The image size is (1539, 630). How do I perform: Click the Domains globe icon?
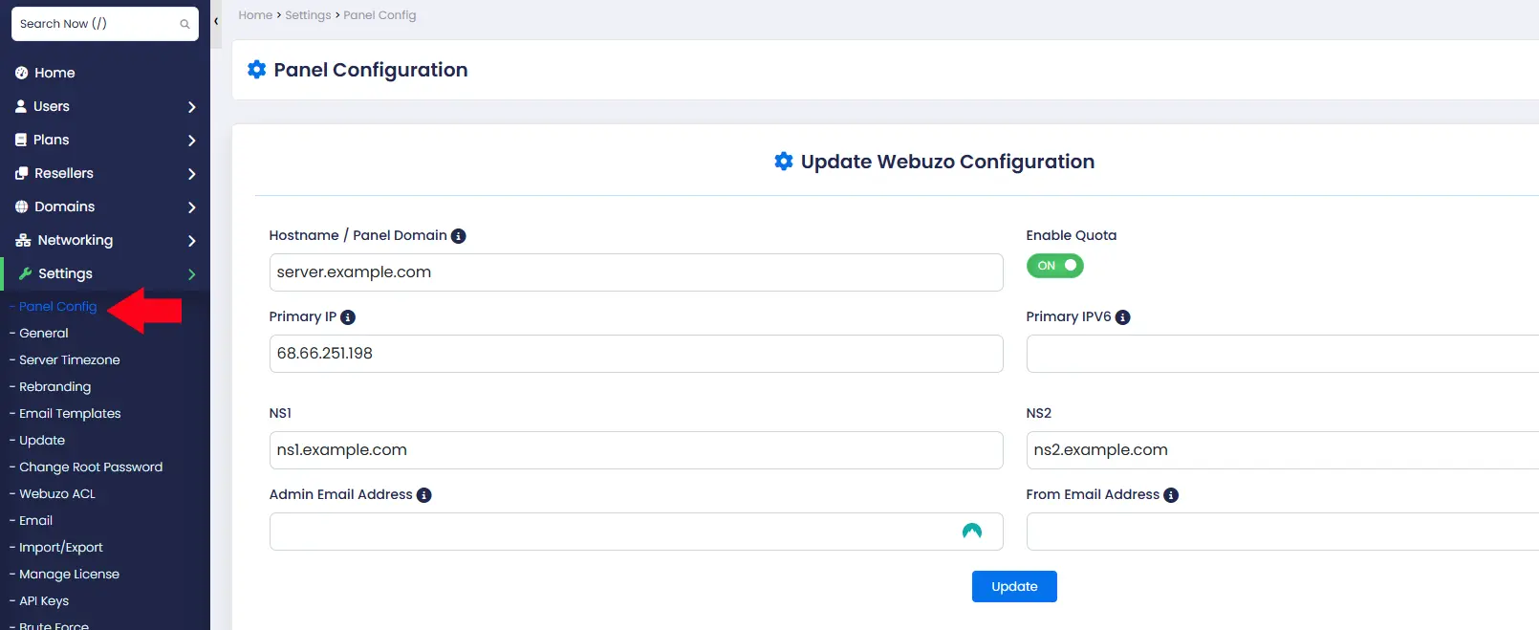click(x=22, y=206)
